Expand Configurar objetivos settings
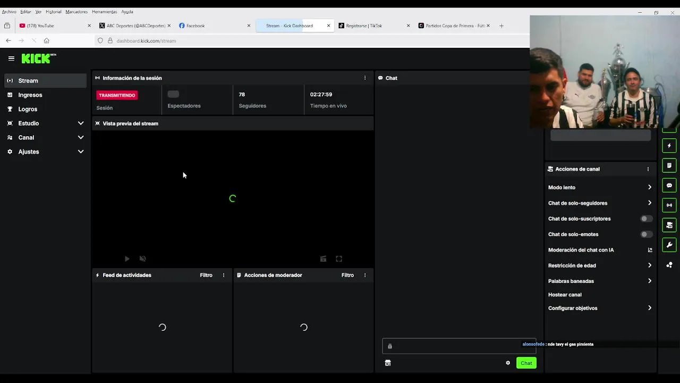 [x=600, y=308]
